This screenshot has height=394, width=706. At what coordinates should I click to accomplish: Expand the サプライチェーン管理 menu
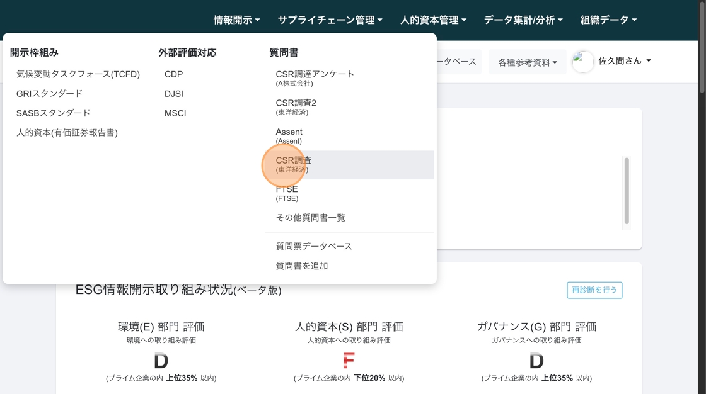pos(330,20)
